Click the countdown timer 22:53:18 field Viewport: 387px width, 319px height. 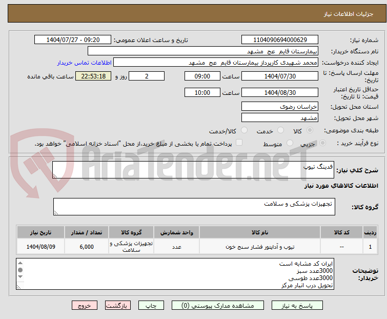(x=93, y=76)
